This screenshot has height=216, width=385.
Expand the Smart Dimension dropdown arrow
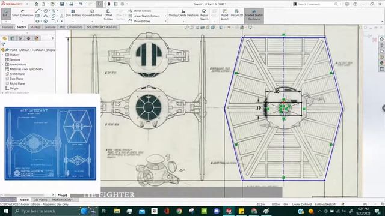tap(23, 22)
